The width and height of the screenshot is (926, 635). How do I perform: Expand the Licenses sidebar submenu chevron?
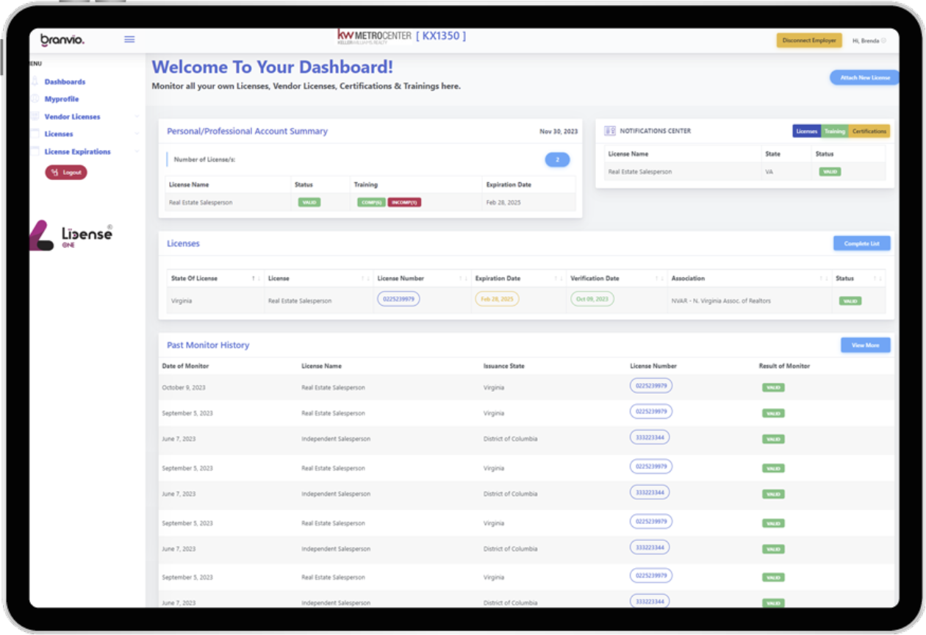pyautogui.click(x=137, y=134)
